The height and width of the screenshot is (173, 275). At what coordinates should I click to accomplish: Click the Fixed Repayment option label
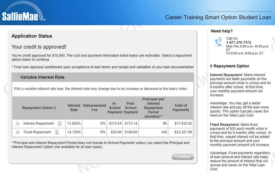pyautogui.click(x=37, y=132)
